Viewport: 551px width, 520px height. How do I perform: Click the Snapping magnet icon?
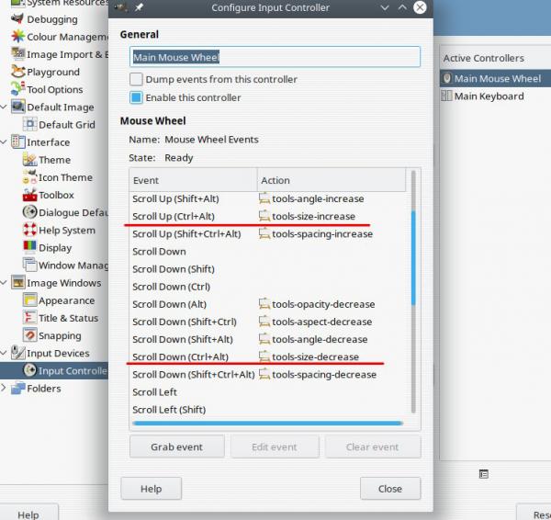[x=30, y=335]
